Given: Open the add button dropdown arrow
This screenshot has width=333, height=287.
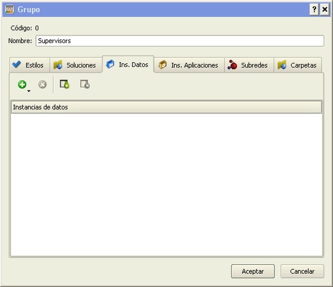Looking at the screenshot, I should [29, 91].
